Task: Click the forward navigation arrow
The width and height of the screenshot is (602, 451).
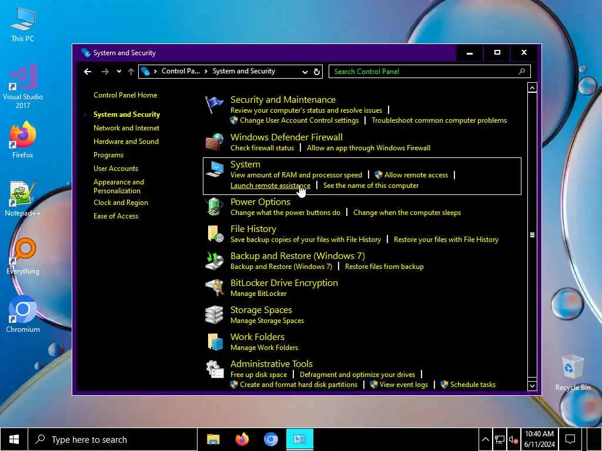Action: click(x=105, y=71)
